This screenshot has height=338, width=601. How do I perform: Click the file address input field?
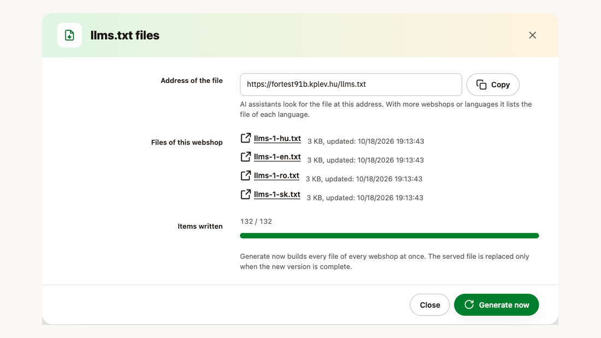click(351, 85)
